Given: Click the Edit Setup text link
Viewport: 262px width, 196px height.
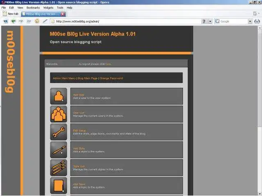Looking at the screenshot, I should click(x=79, y=131).
